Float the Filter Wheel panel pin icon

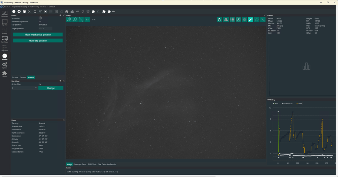[60, 81]
